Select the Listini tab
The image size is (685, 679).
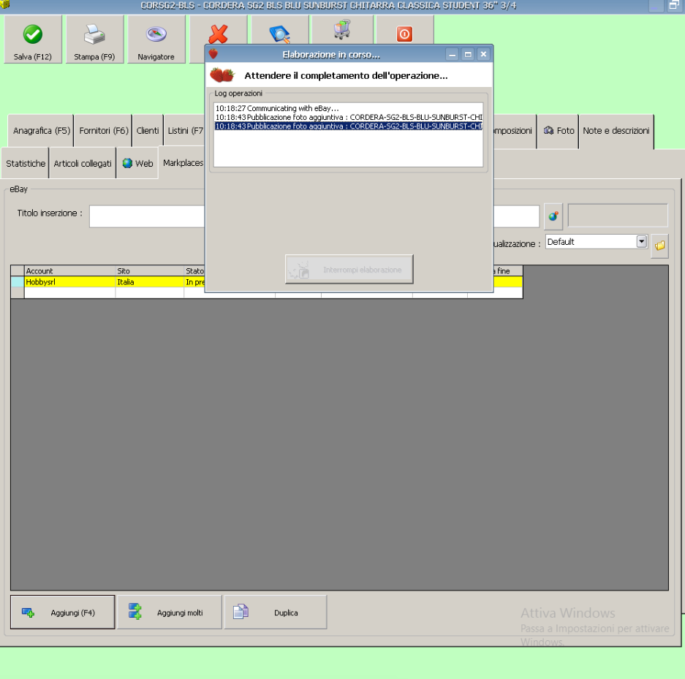tap(185, 131)
